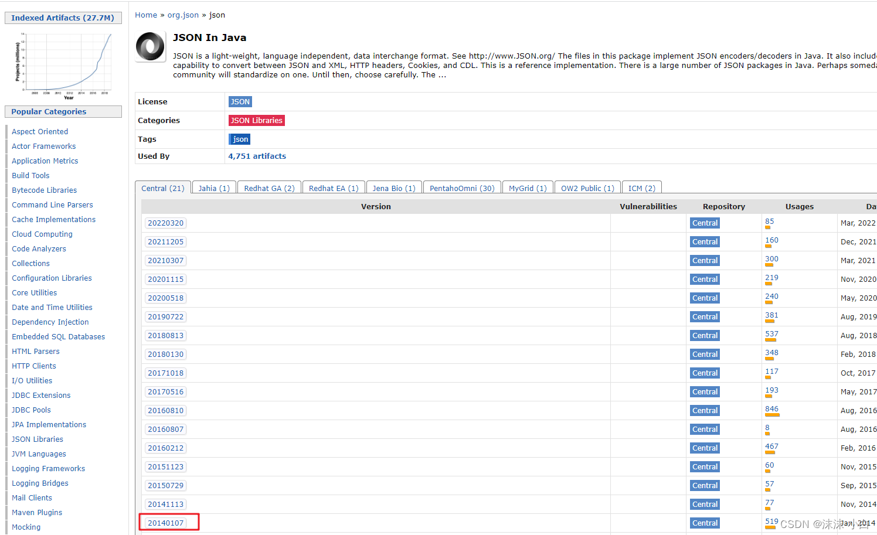This screenshot has width=877, height=535.
Task: Open the Logging Frameworks category
Action: [x=49, y=469]
